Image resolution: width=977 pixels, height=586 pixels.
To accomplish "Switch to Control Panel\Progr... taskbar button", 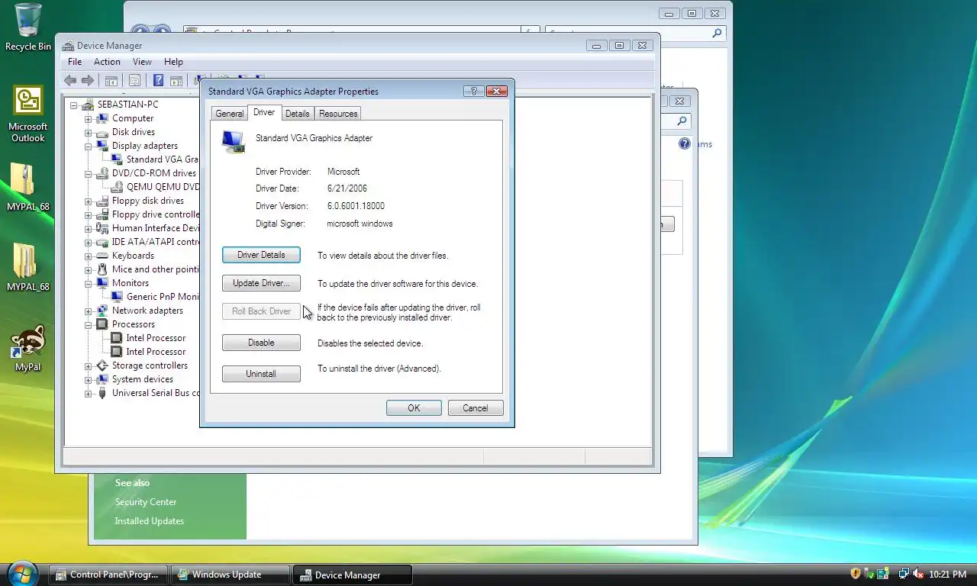I will (x=107, y=575).
